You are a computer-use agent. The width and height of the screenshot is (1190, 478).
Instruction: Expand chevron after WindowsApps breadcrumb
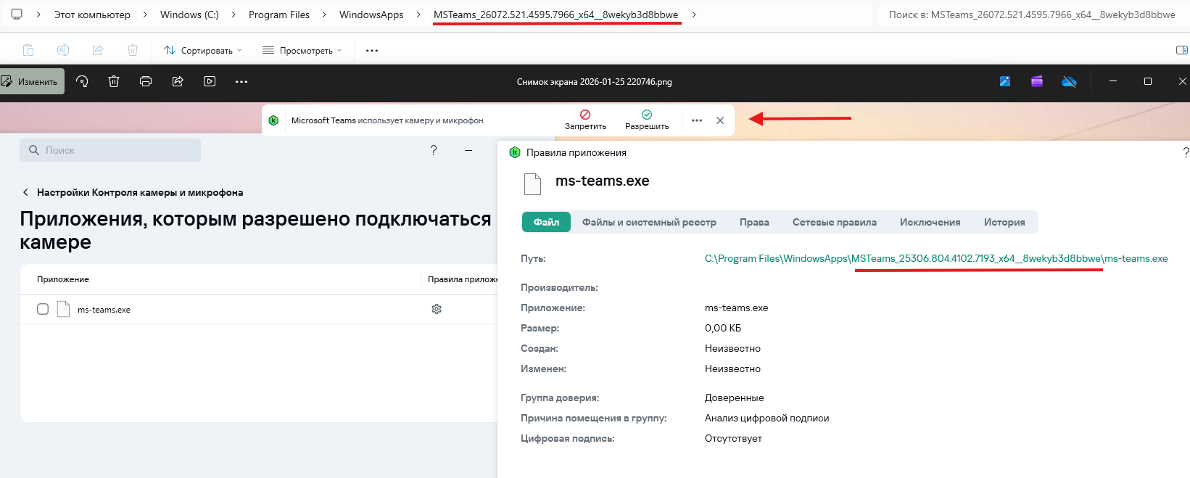(x=418, y=15)
